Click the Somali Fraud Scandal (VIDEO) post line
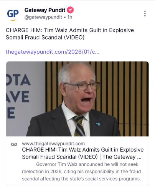155x192 pixels. tap(45, 38)
